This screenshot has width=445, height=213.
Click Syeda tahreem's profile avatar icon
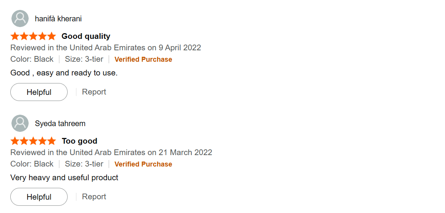point(20,123)
